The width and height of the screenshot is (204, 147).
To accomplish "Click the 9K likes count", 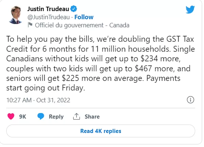I will pyautogui.click(x=23, y=117).
